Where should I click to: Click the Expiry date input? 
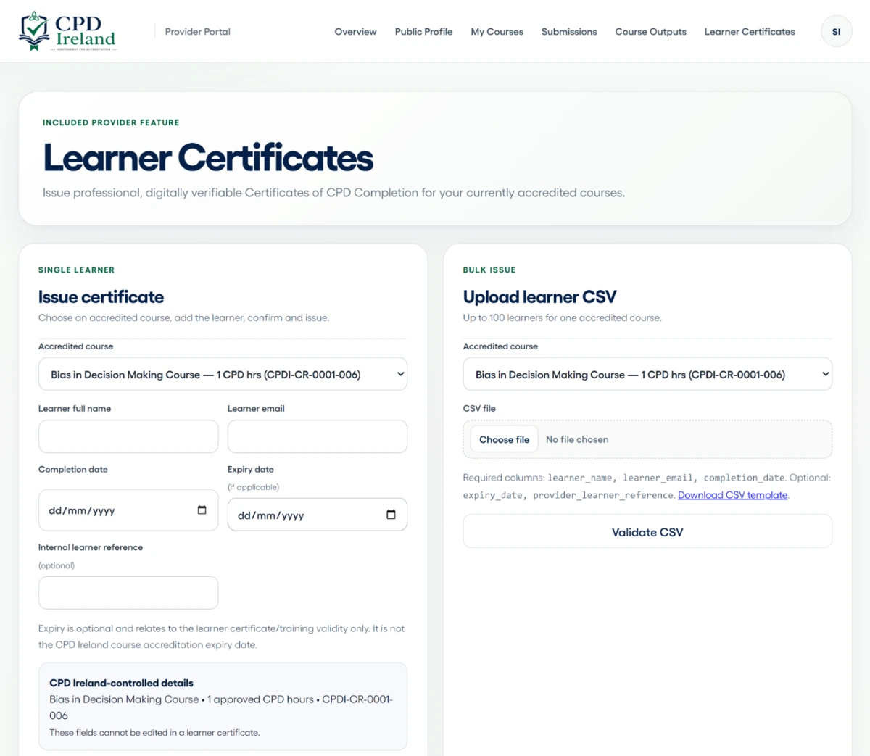(x=318, y=515)
